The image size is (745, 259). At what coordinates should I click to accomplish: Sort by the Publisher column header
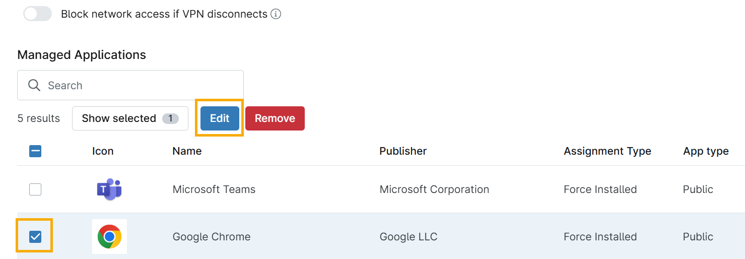click(x=403, y=151)
